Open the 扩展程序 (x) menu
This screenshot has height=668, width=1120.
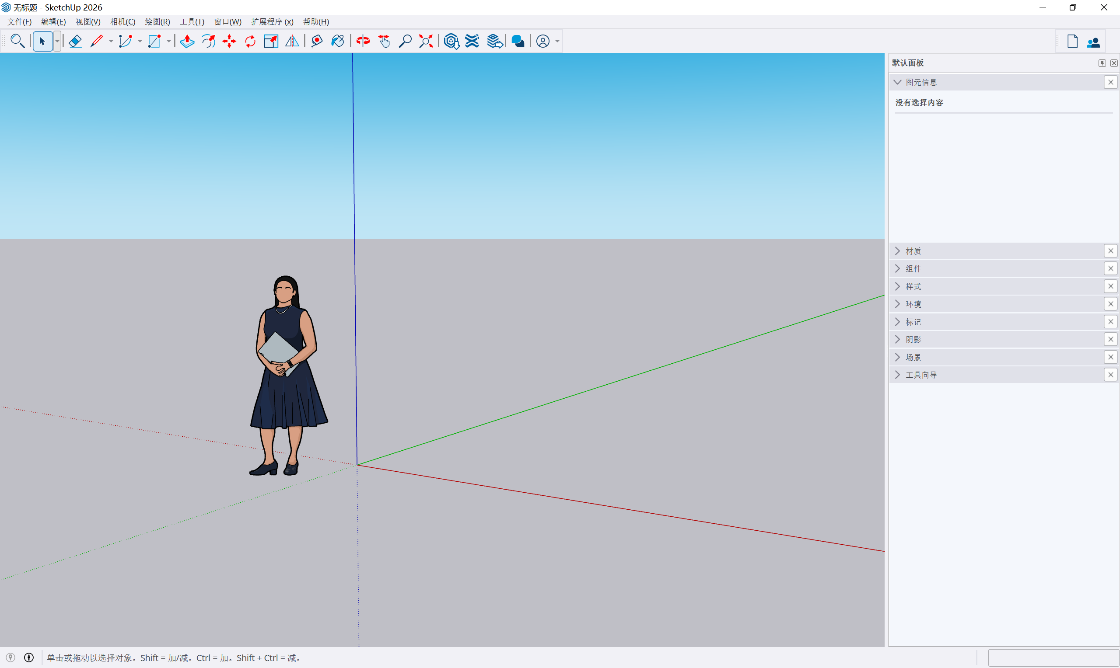click(x=272, y=21)
